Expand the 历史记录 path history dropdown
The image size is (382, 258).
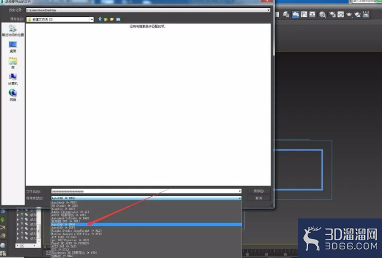coord(269,10)
